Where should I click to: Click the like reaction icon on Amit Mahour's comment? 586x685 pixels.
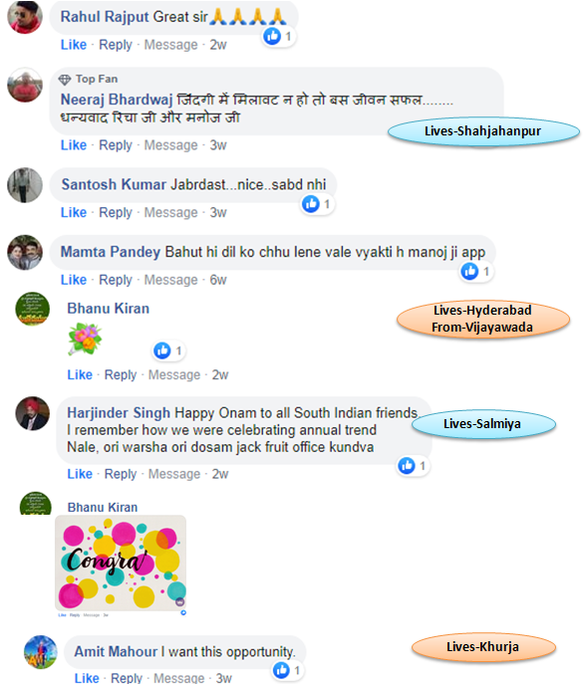[281, 670]
